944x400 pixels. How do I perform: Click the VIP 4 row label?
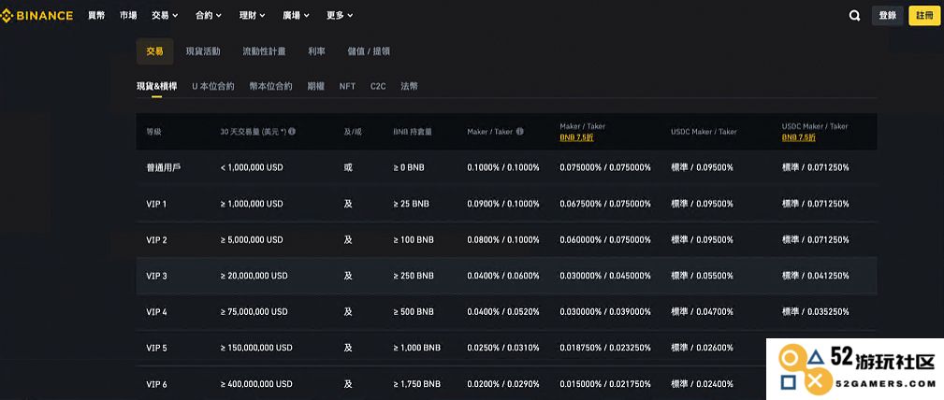[x=156, y=312]
